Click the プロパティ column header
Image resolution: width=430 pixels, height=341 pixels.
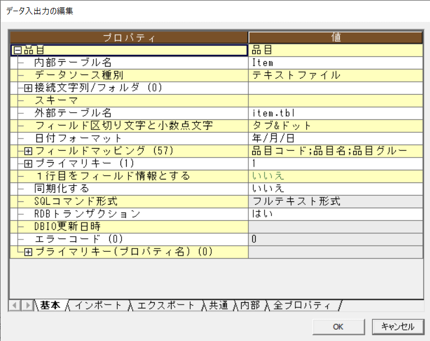(x=129, y=38)
